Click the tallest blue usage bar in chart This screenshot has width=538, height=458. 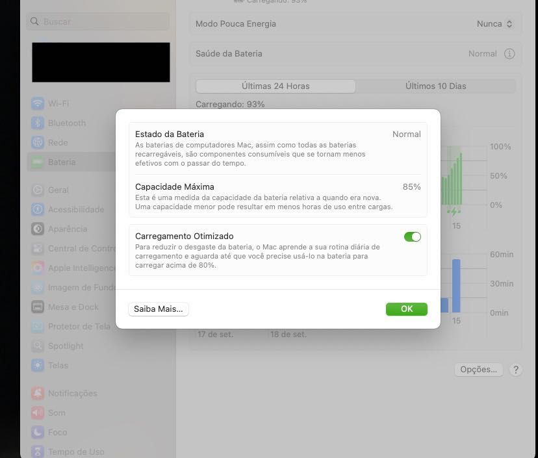pyautogui.click(x=456, y=286)
